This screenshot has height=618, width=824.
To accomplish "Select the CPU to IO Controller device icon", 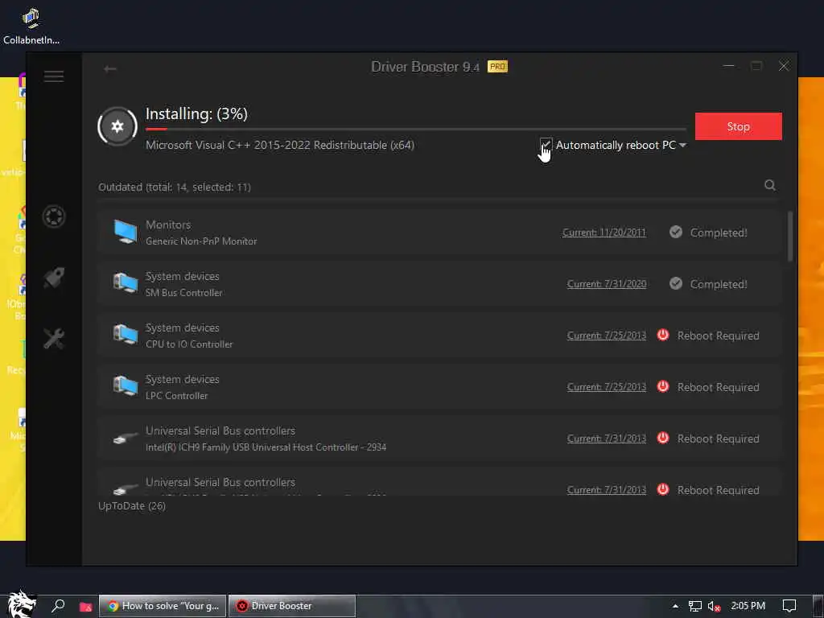I will tap(126, 334).
